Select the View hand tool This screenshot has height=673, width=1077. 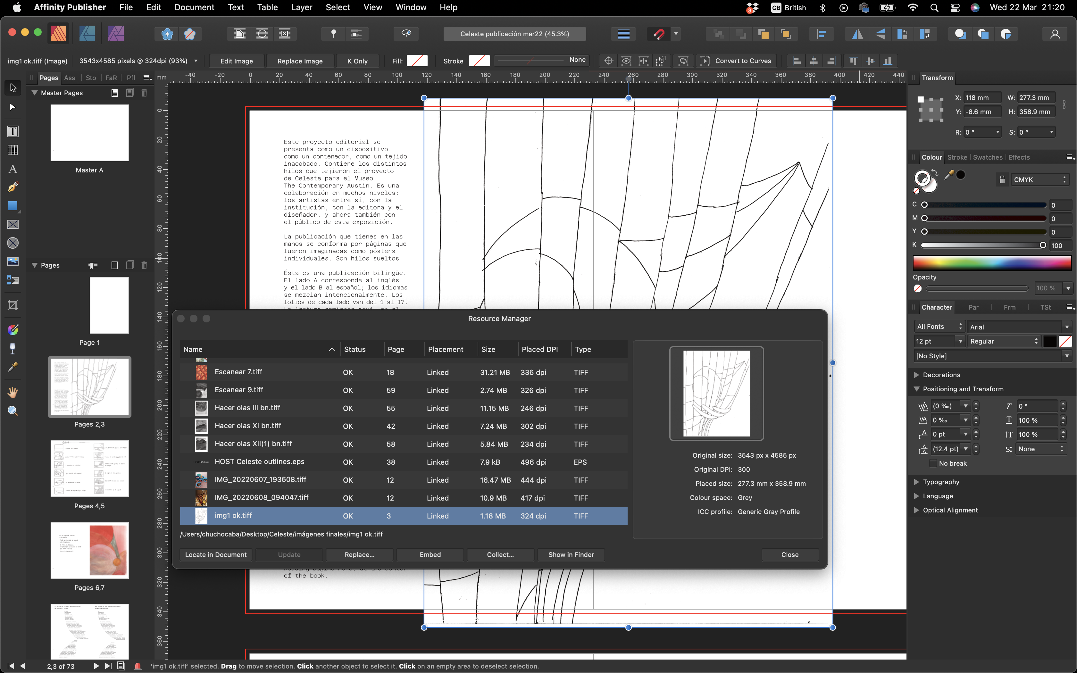pos(13,392)
